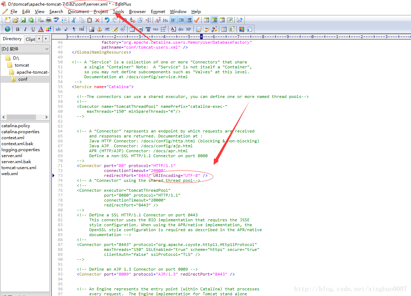Open the color palette grid picker
The image size is (411, 296).
tap(49, 29)
